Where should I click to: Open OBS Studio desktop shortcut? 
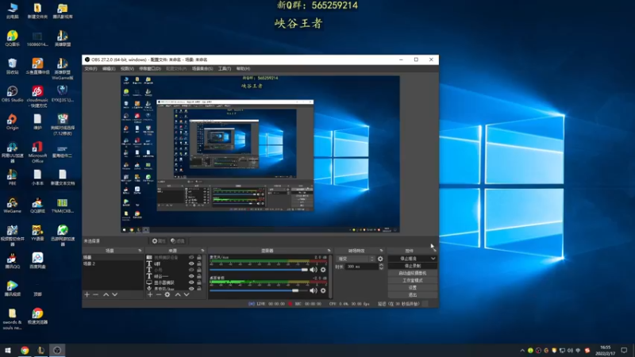point(12,94)
